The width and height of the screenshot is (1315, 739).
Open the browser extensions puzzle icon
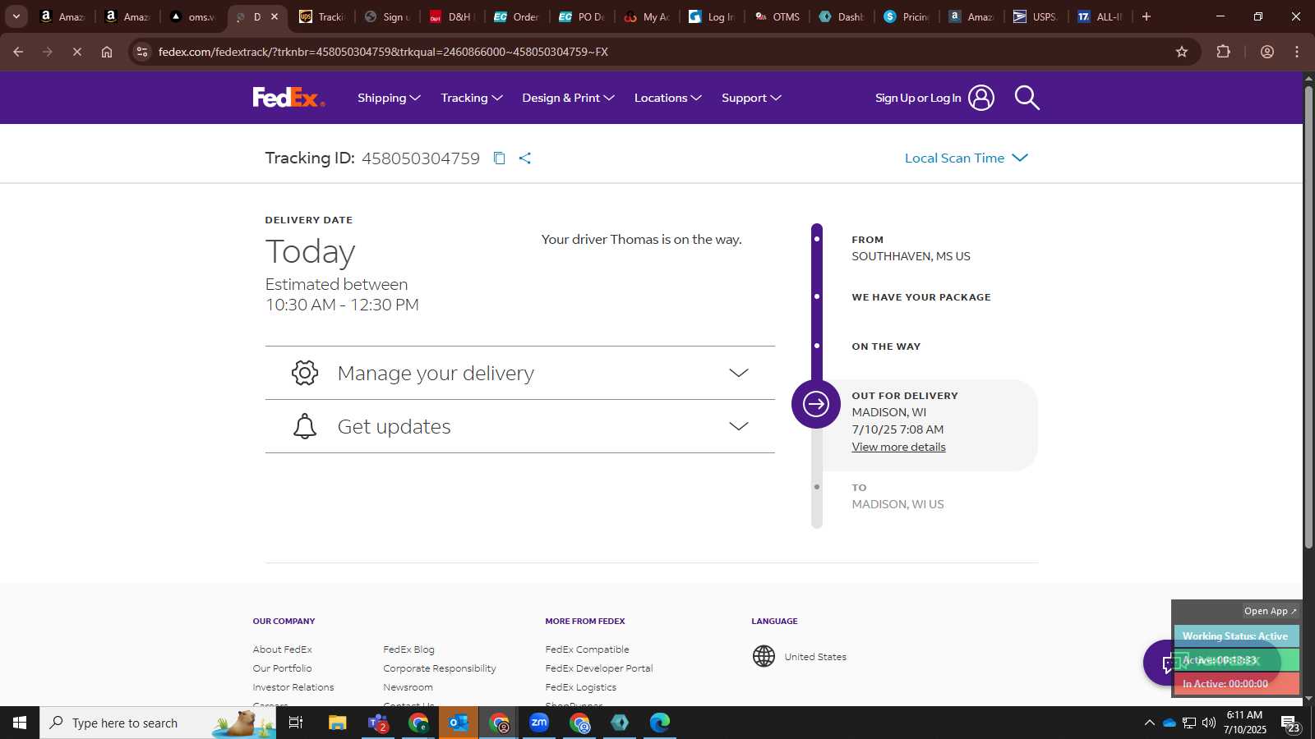(1223, 52)
